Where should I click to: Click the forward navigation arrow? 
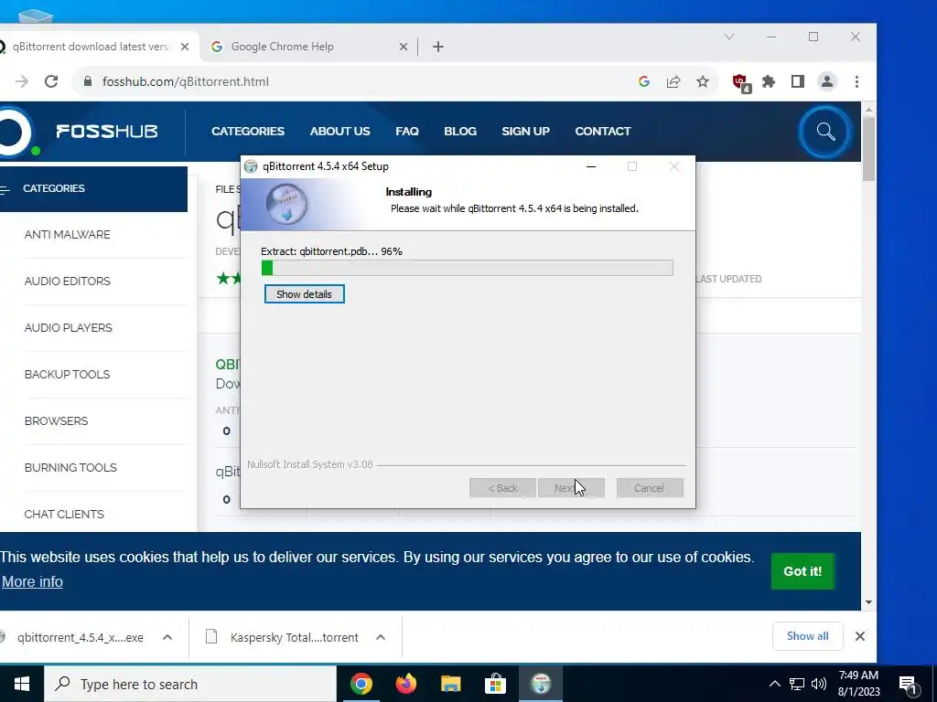click(22, 81)
